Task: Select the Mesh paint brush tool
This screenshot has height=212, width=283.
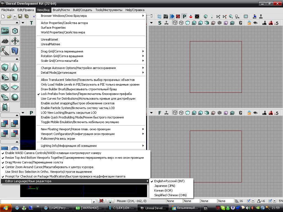Action: (x=5, y=51)
